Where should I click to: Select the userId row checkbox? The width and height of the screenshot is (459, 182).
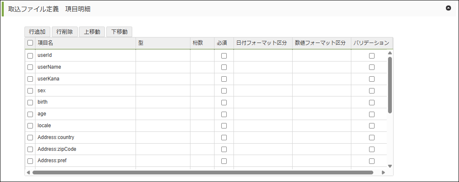pos(30,56)
